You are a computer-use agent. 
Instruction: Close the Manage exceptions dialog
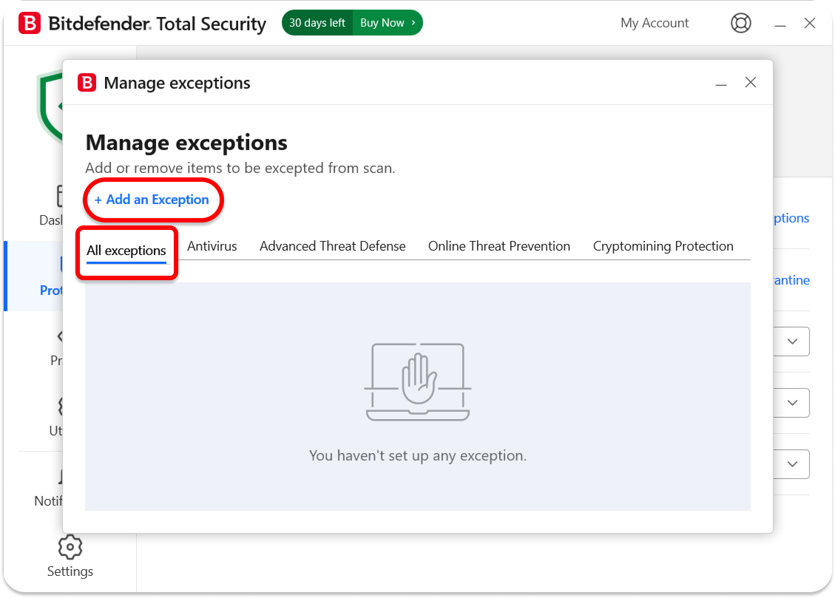coord(750,82)
